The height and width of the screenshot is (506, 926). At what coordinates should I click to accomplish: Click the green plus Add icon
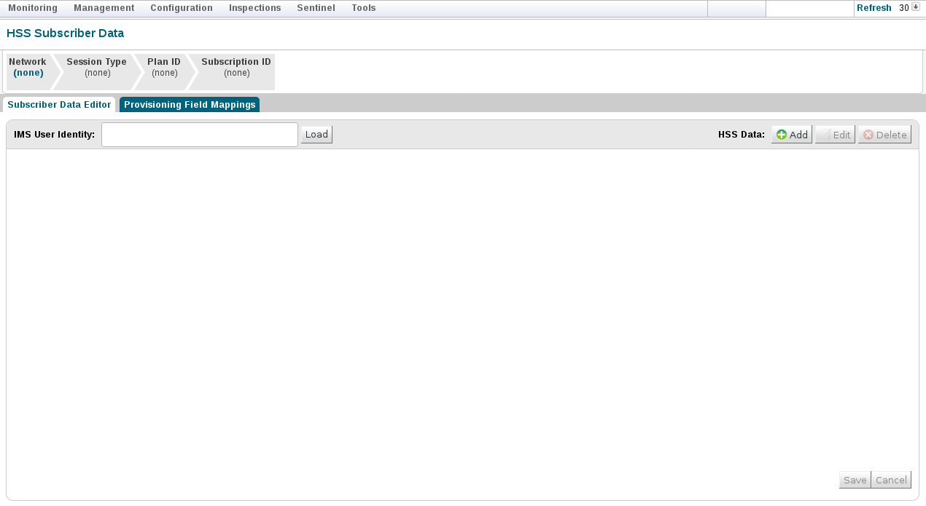pos(782,134)
